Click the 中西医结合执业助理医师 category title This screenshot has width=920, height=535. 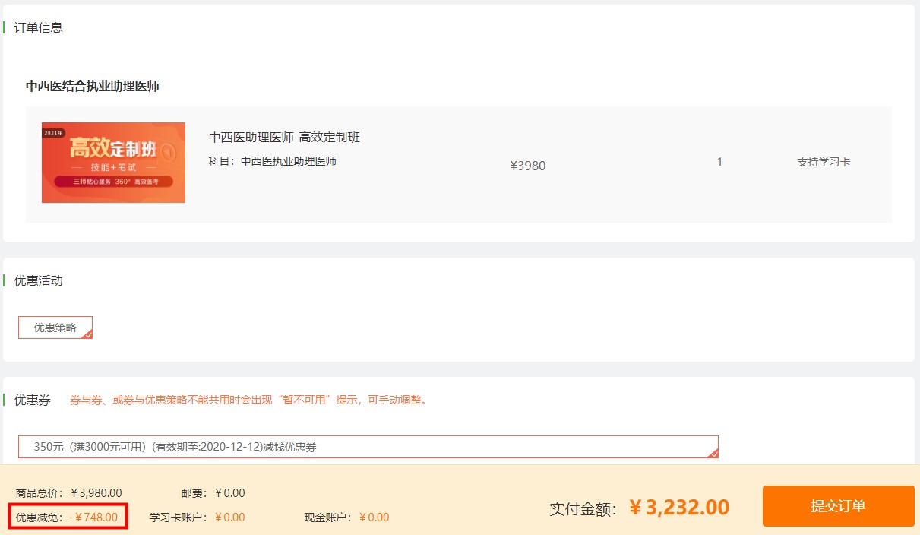(x=92, y=86)
